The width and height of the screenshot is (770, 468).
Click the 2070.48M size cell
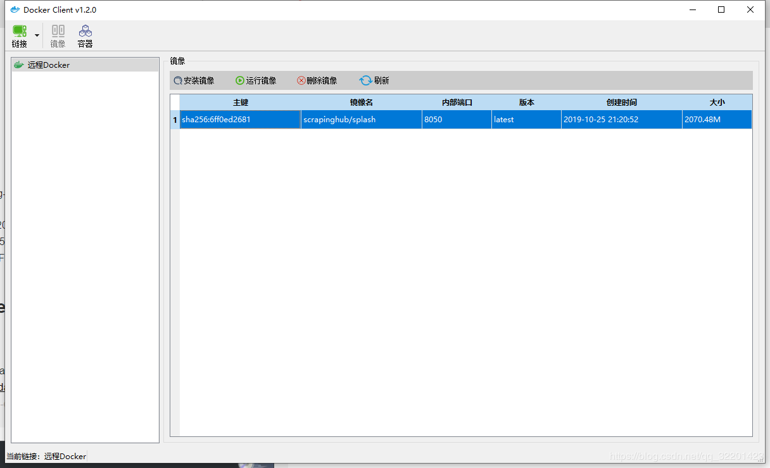click(x=717, y=119)
